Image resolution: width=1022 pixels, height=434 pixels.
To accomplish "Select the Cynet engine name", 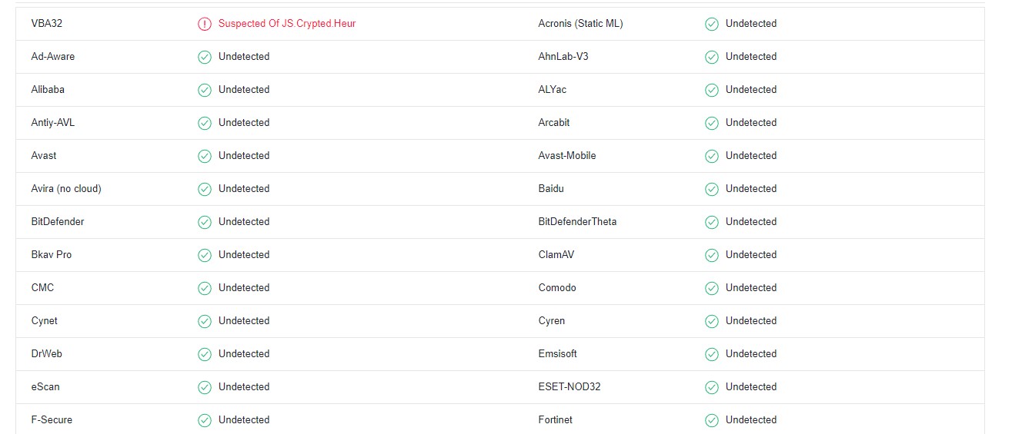I will point(45,321).
